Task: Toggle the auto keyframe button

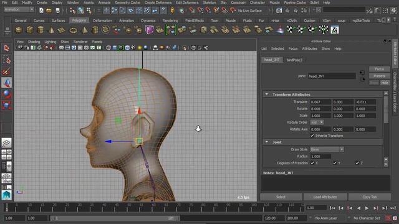Action: tap(388, 218)
